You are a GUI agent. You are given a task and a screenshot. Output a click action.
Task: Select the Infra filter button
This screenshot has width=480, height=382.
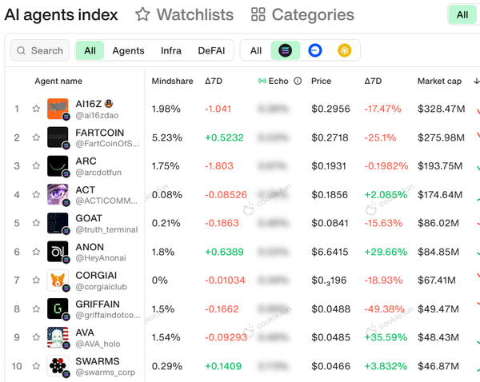pyautogui.click(x=171, y=50)
